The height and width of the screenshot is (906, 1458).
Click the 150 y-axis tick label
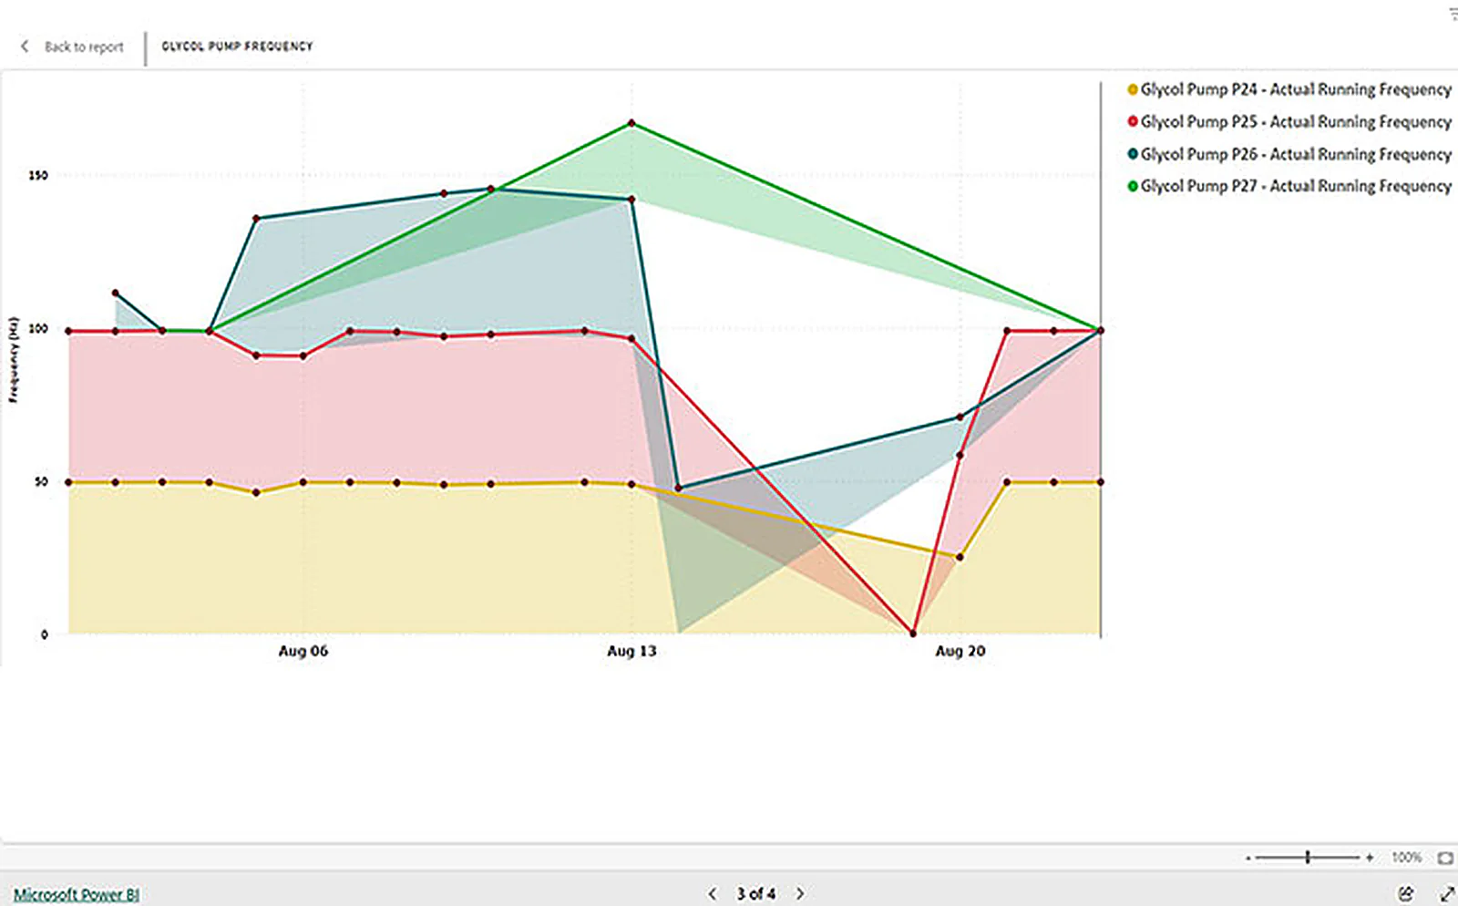[x=37, y=175]
